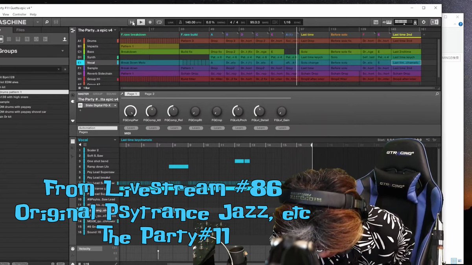Open the browser search magnifier icon
The width and height of the screenshot is (472, 265).
(x=47, y=22)
